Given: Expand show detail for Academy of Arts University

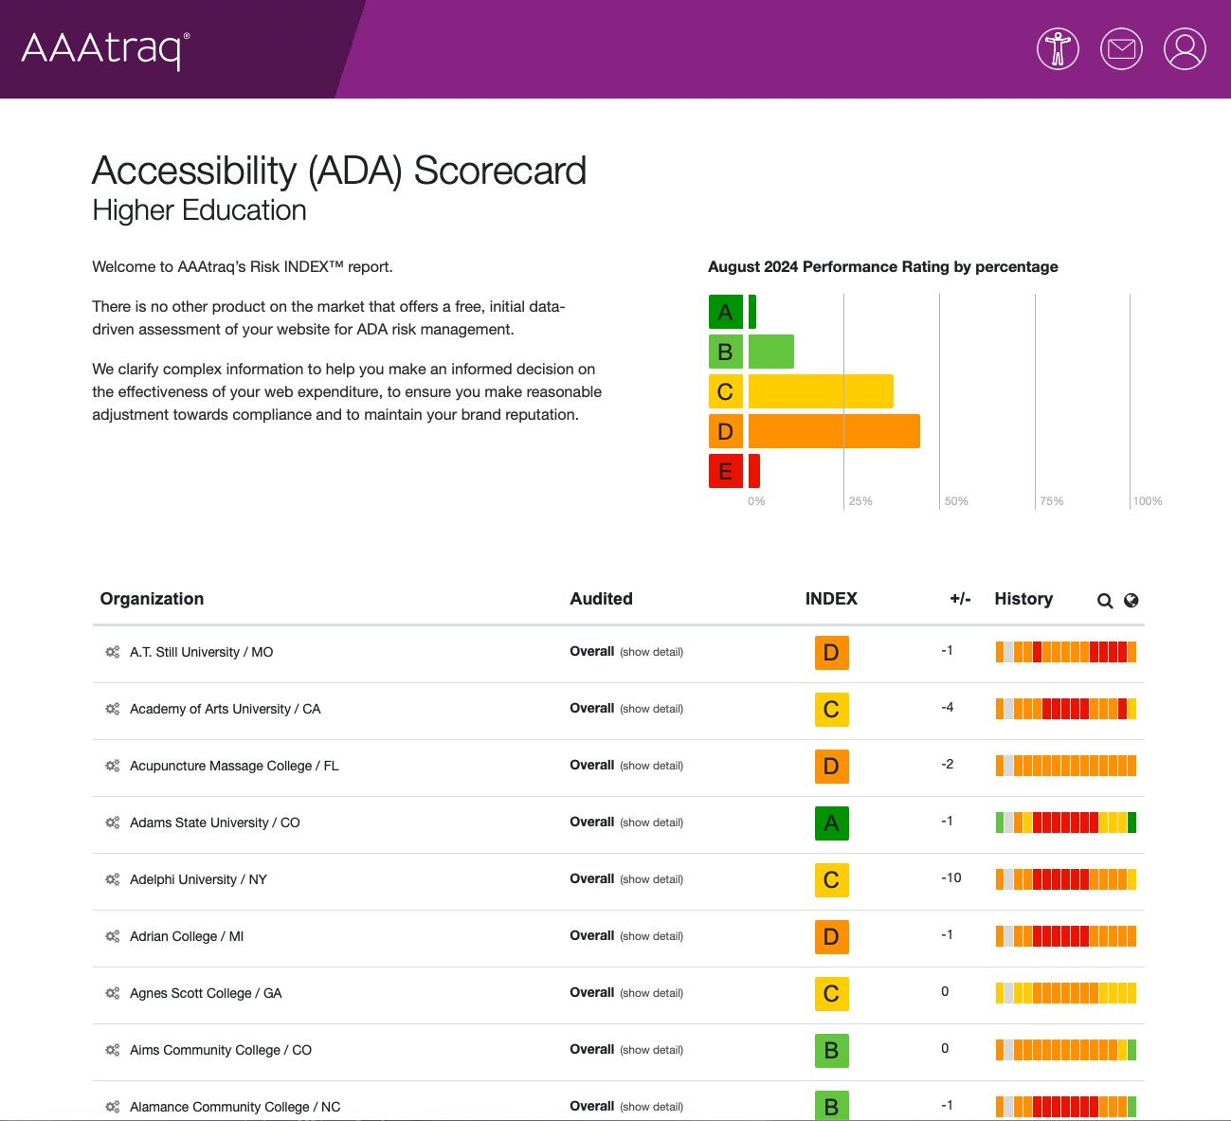Looking at the screenshot, I should tap(651, 709).
